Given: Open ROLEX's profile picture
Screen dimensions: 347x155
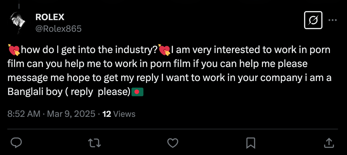Looking at the screenshot, I should coord(18,23).
